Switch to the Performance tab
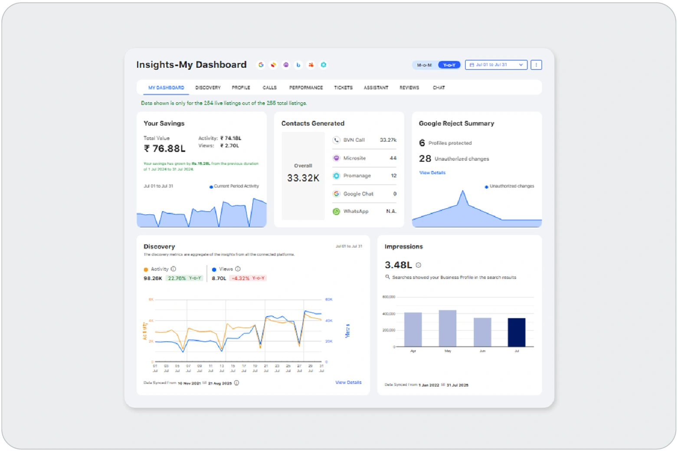The width and height of the screenshot is (678, 452). click(x=306, y=88)
